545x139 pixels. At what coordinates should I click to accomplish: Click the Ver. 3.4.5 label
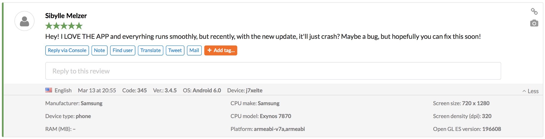tap(165, 90)
